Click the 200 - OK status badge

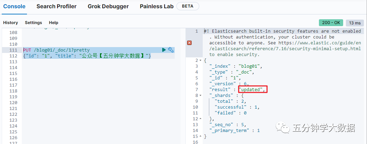331,23
